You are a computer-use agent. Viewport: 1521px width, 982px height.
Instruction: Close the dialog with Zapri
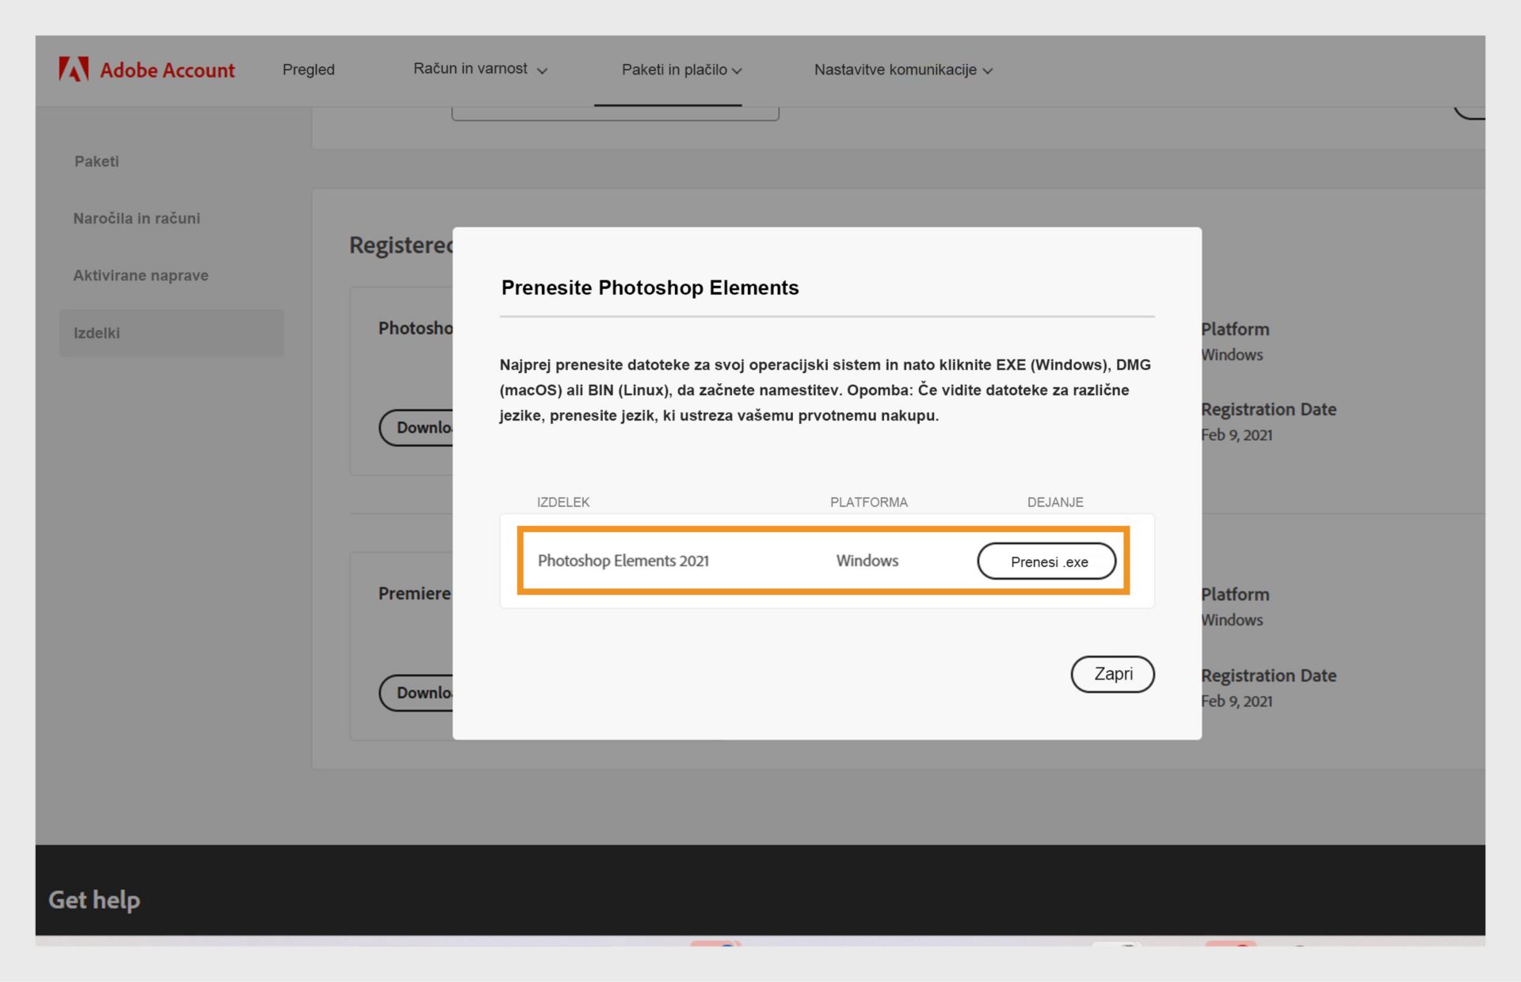[x=1112, y=674]
